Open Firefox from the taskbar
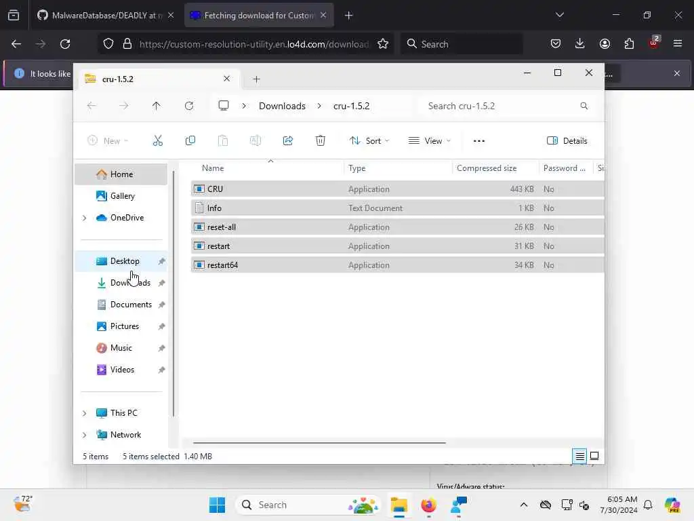This screenshot has width=694, height=521. [x=428, y=505]
